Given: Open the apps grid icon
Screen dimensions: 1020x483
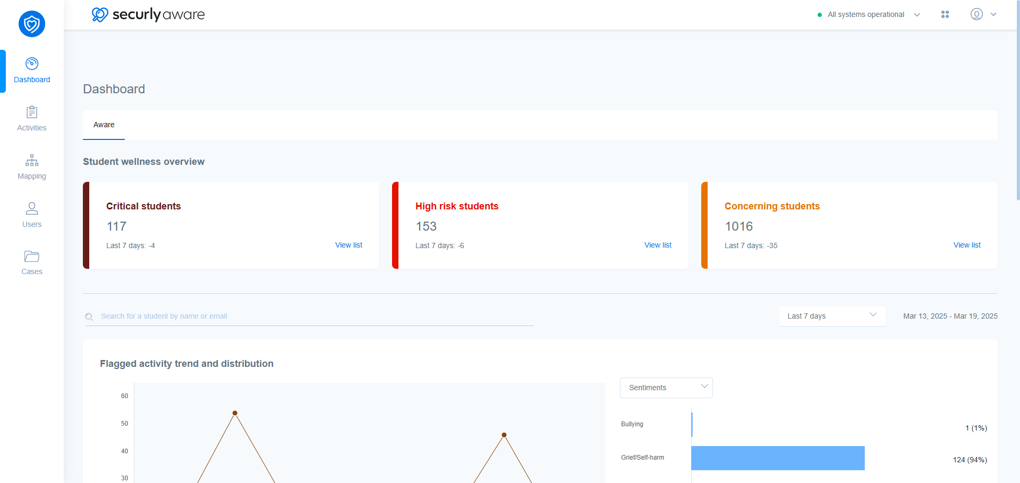Looking at the screenshot, I should point(945,14).
